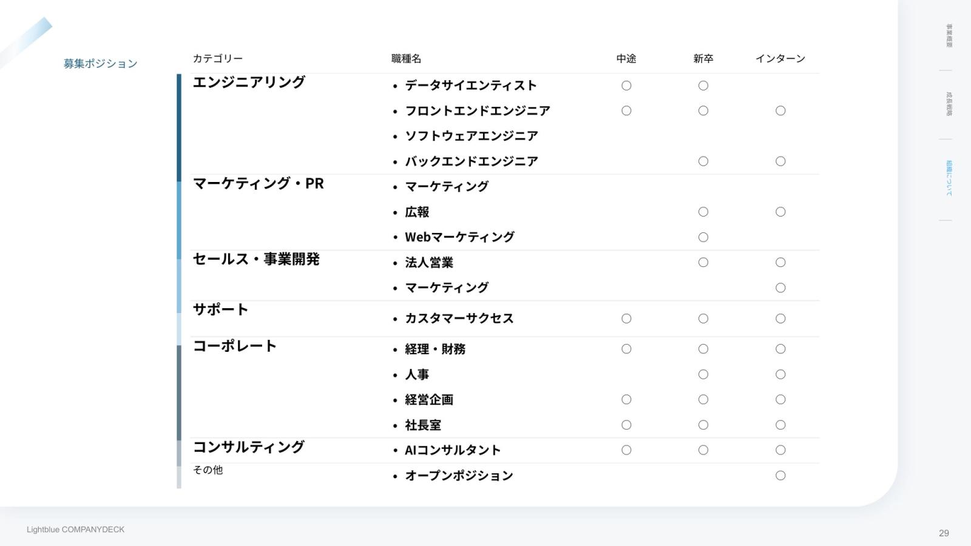
Task: Select the エンジニアリング category label
Action: (249, 82)
